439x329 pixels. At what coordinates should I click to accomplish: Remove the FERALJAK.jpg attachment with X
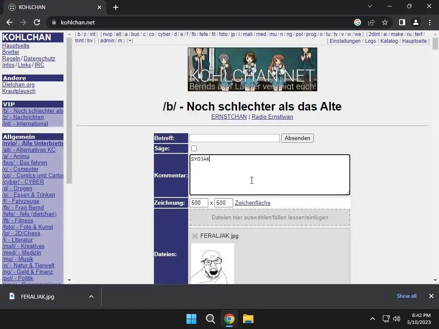tap(195, 236)
